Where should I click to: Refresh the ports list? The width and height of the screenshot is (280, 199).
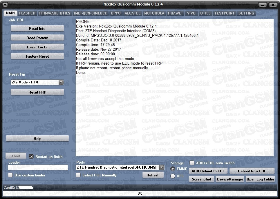point(153,175)
